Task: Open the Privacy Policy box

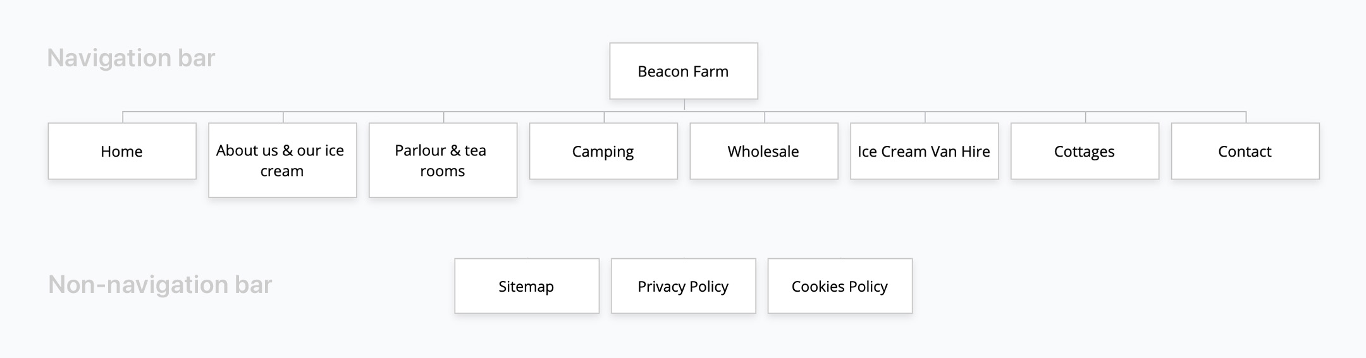Action: [x=683, y=286]
